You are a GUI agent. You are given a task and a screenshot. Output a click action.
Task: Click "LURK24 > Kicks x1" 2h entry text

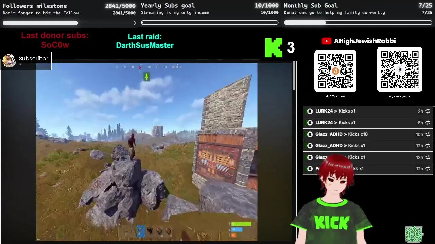coord(335,111)
